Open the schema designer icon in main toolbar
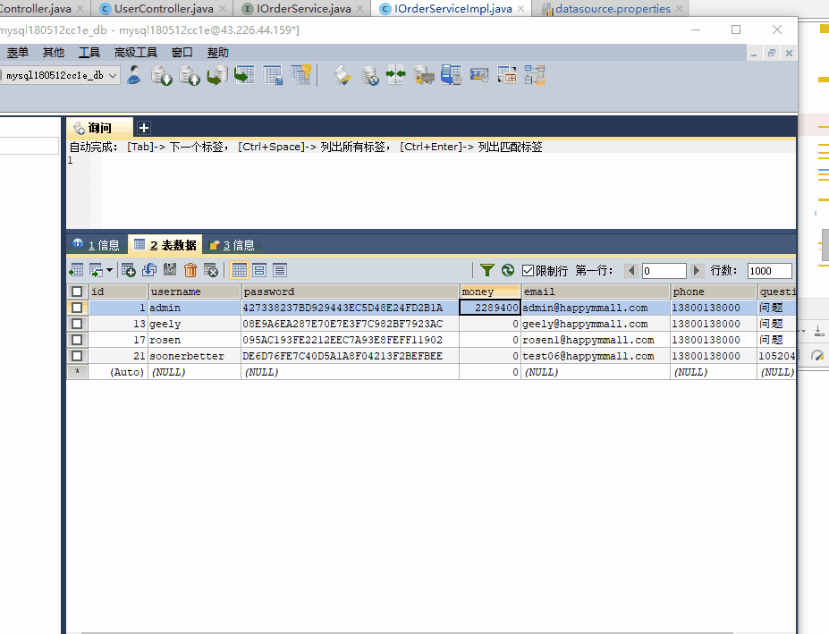This screenshot has width=829, height=634. pos(535,75)
